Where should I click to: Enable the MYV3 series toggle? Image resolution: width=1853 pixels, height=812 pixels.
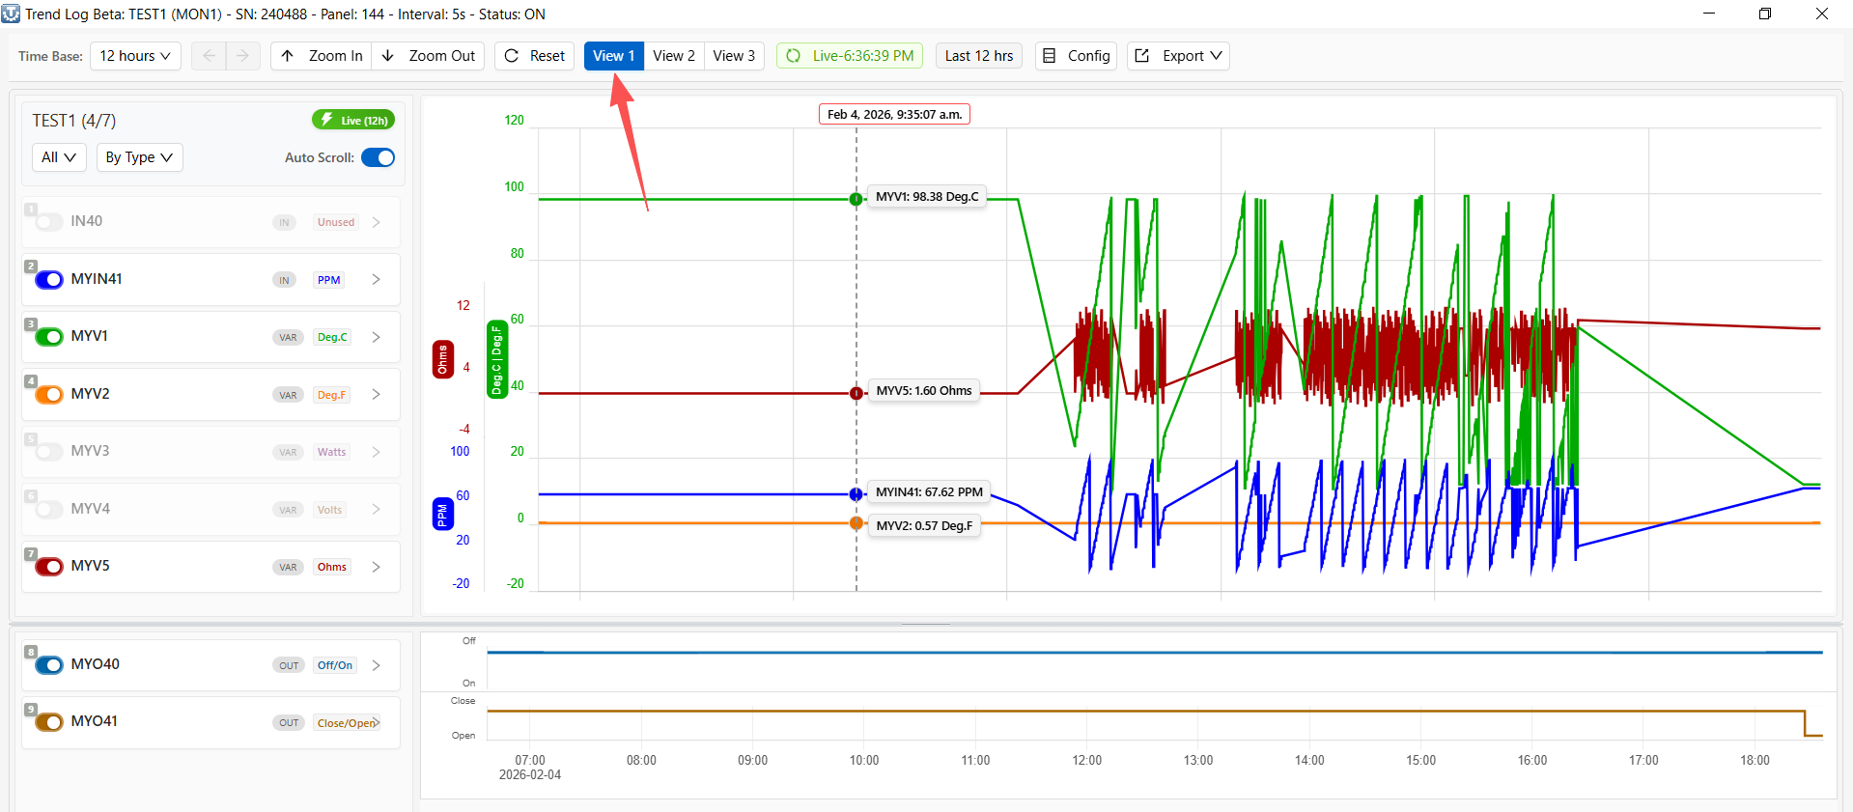[x=49, y=452]
